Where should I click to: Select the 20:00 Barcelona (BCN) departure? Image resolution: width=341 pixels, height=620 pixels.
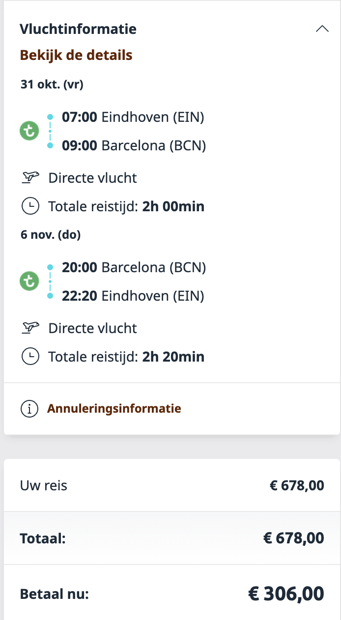[x=134, y=268]
